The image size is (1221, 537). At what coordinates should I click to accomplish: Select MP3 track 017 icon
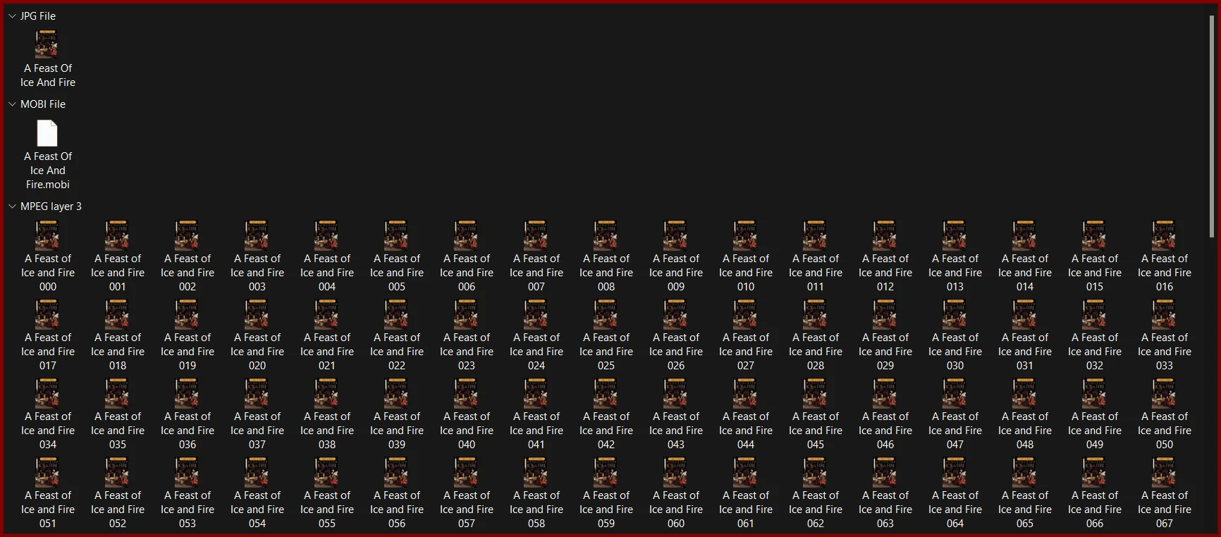coord(47,314)
